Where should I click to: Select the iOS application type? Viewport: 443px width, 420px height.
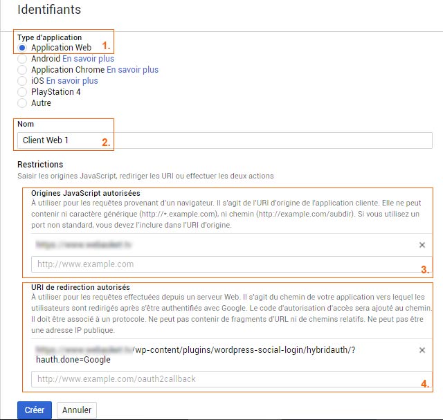pos(22,81)
